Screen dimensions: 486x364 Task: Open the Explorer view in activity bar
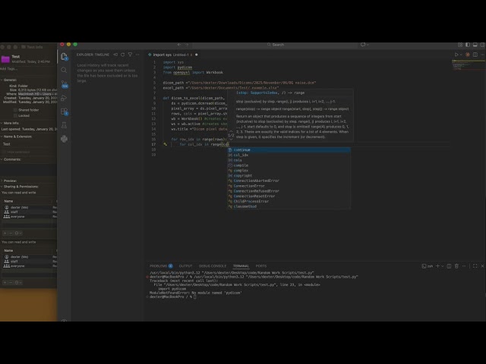tap(64, 57)
